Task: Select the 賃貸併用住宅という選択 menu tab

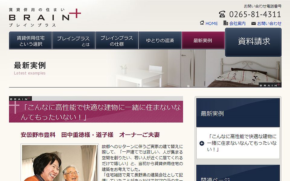Action: 31,40
